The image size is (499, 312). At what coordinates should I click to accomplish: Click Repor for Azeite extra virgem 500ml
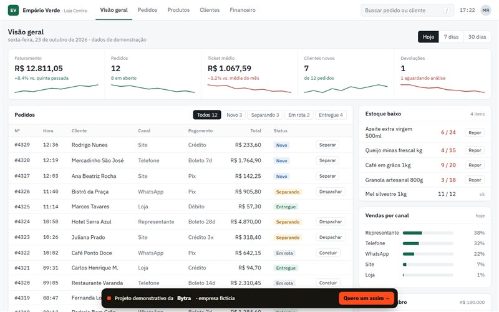475,133
